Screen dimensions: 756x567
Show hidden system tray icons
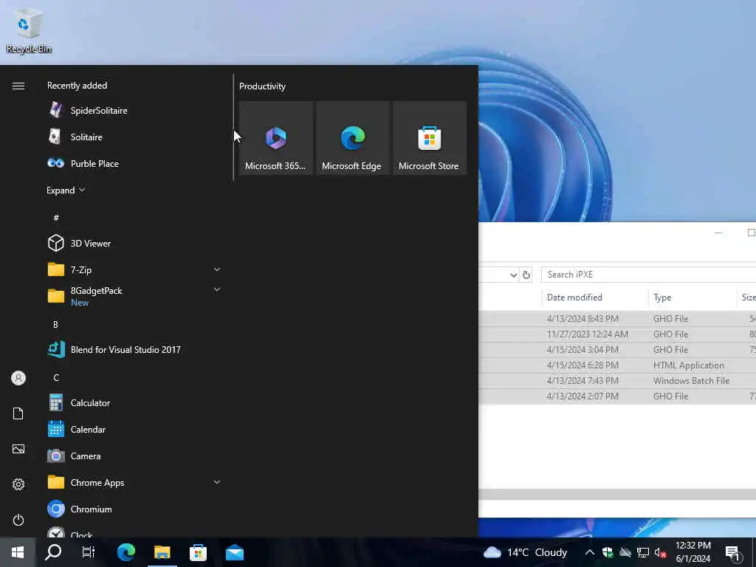pos(589,552)
